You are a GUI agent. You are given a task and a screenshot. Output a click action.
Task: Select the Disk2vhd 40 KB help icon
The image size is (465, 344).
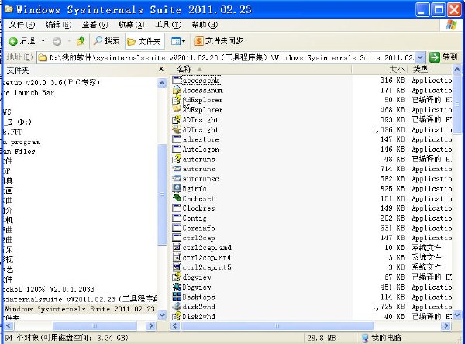(x=177, y=316)
